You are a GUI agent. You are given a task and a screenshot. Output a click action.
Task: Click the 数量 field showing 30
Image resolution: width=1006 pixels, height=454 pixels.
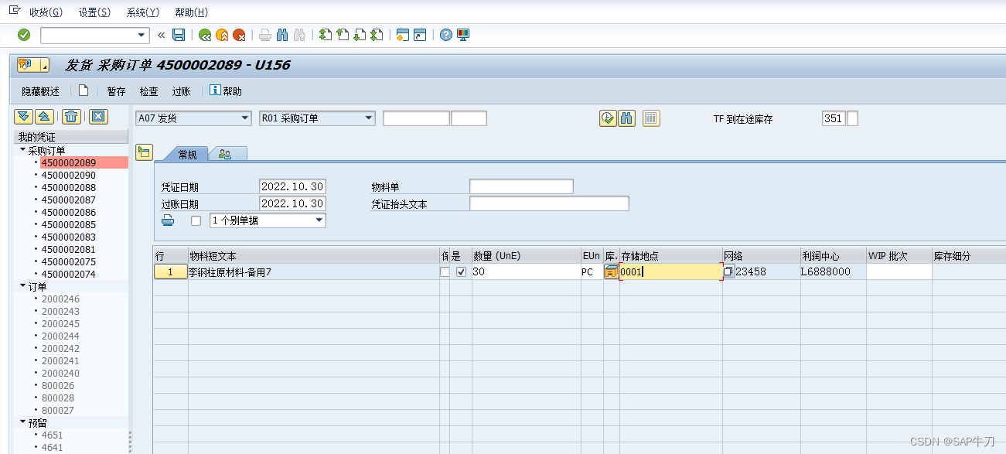tap(526, 271)
